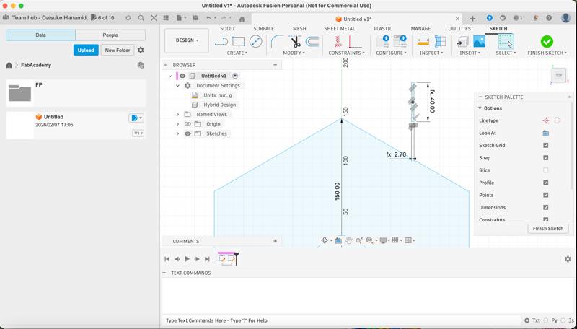Apply the Coincident constraint icon
The width and height of the screenshot is (577, 329).
pos(338,42)
